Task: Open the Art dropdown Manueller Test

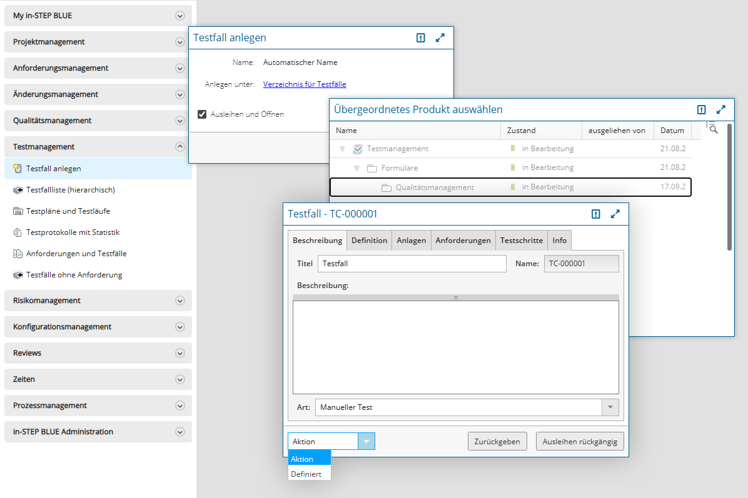Action: pos(610,407)
